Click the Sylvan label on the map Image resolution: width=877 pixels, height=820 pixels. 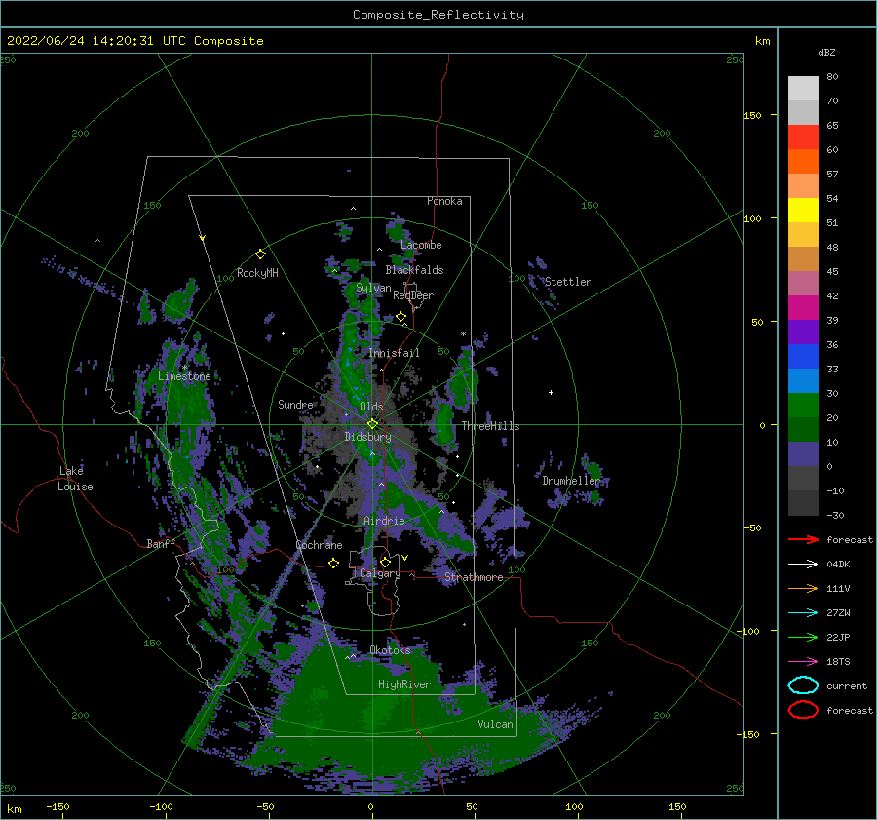point(373,288)
